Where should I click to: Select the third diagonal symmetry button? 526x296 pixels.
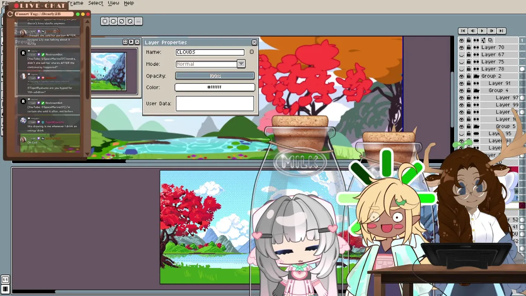pos(121,21)
